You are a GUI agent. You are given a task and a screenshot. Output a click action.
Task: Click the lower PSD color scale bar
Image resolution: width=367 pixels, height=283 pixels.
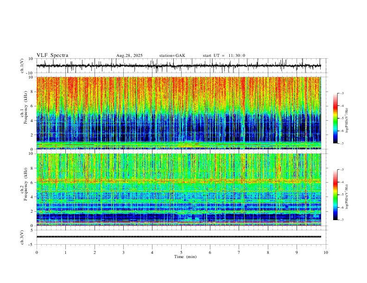(335, 195)
